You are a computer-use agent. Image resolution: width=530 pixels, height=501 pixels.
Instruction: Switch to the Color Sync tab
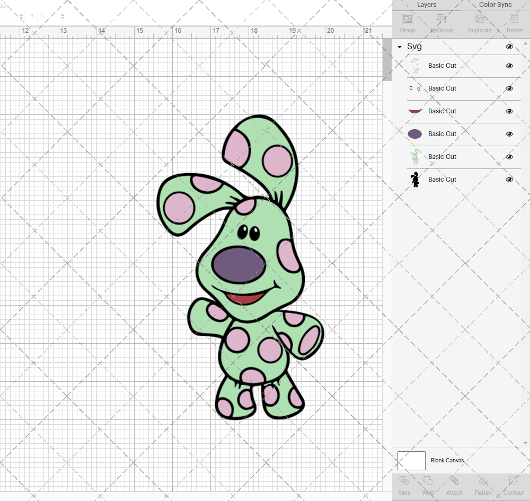495,5
